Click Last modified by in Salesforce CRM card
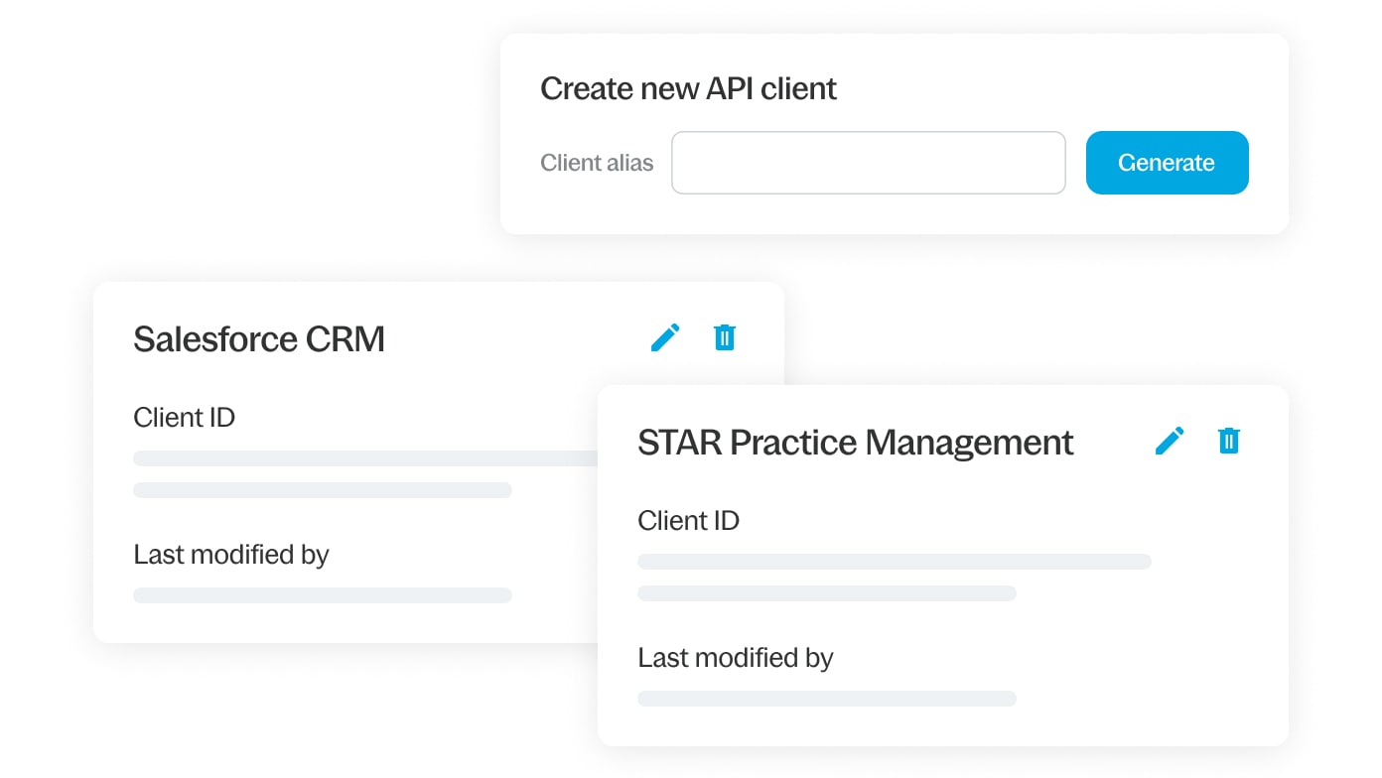1382x778 pixels. [x=230, y=555]
